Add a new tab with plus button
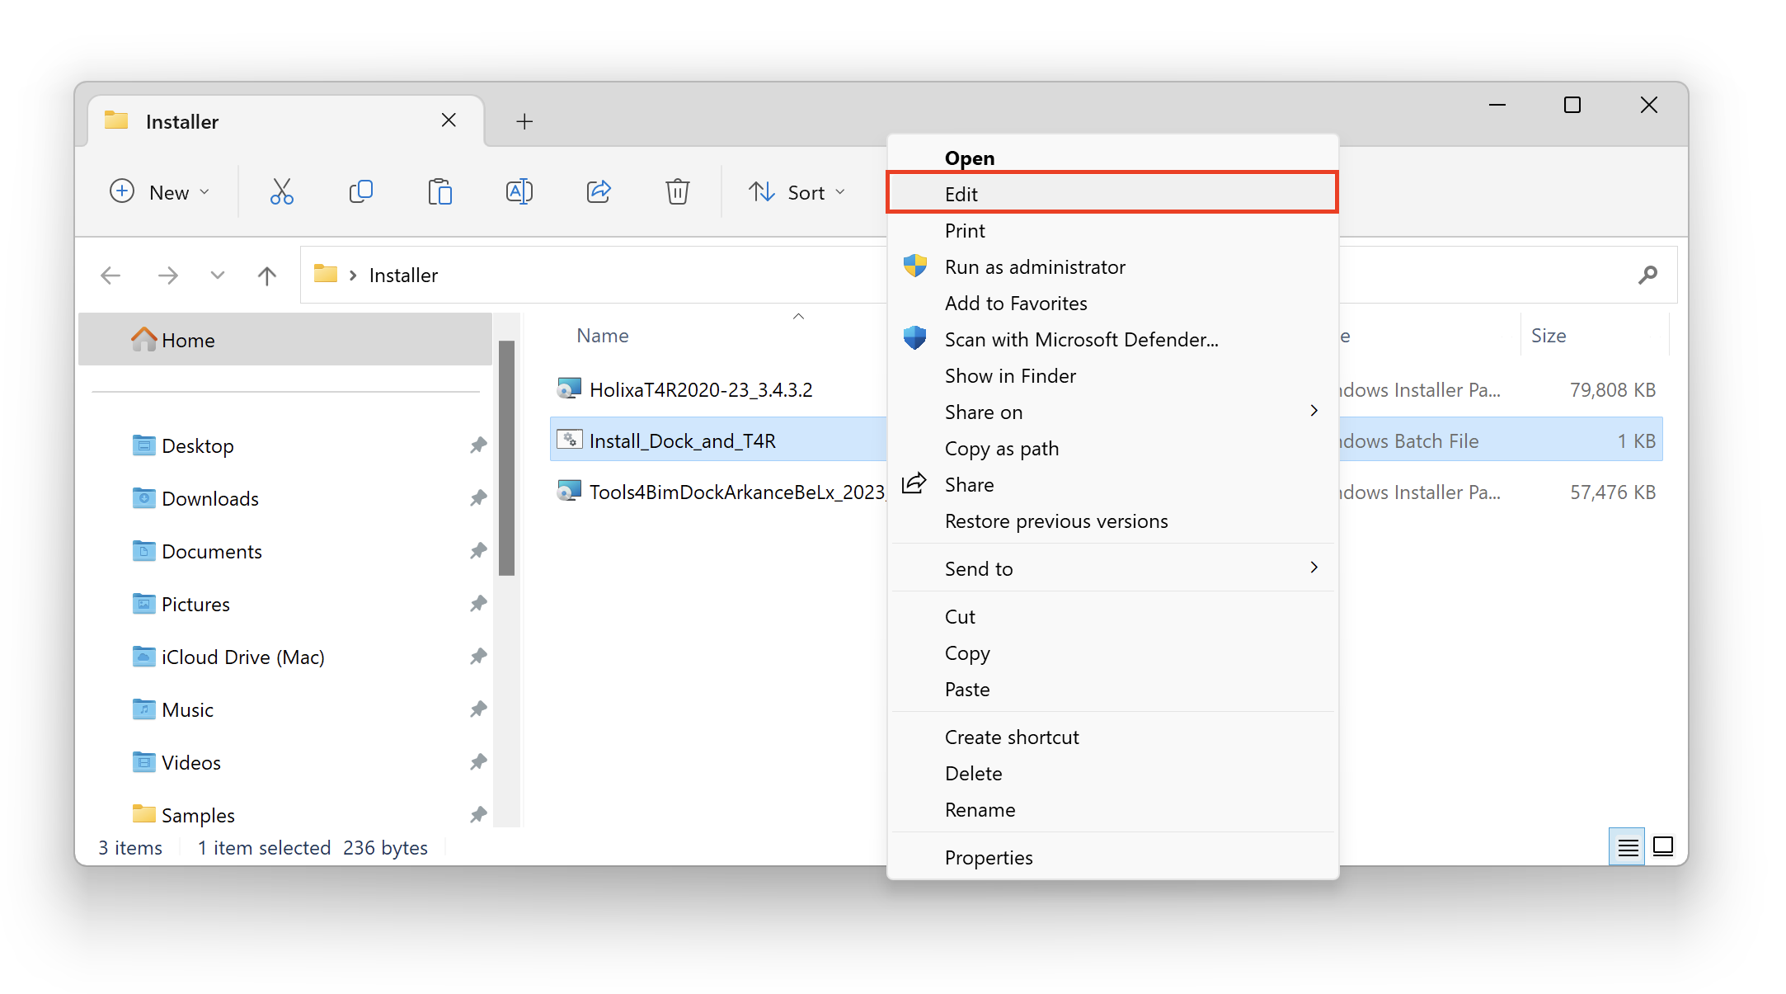This screenshot has width=1786, height=994. (524, 121)
